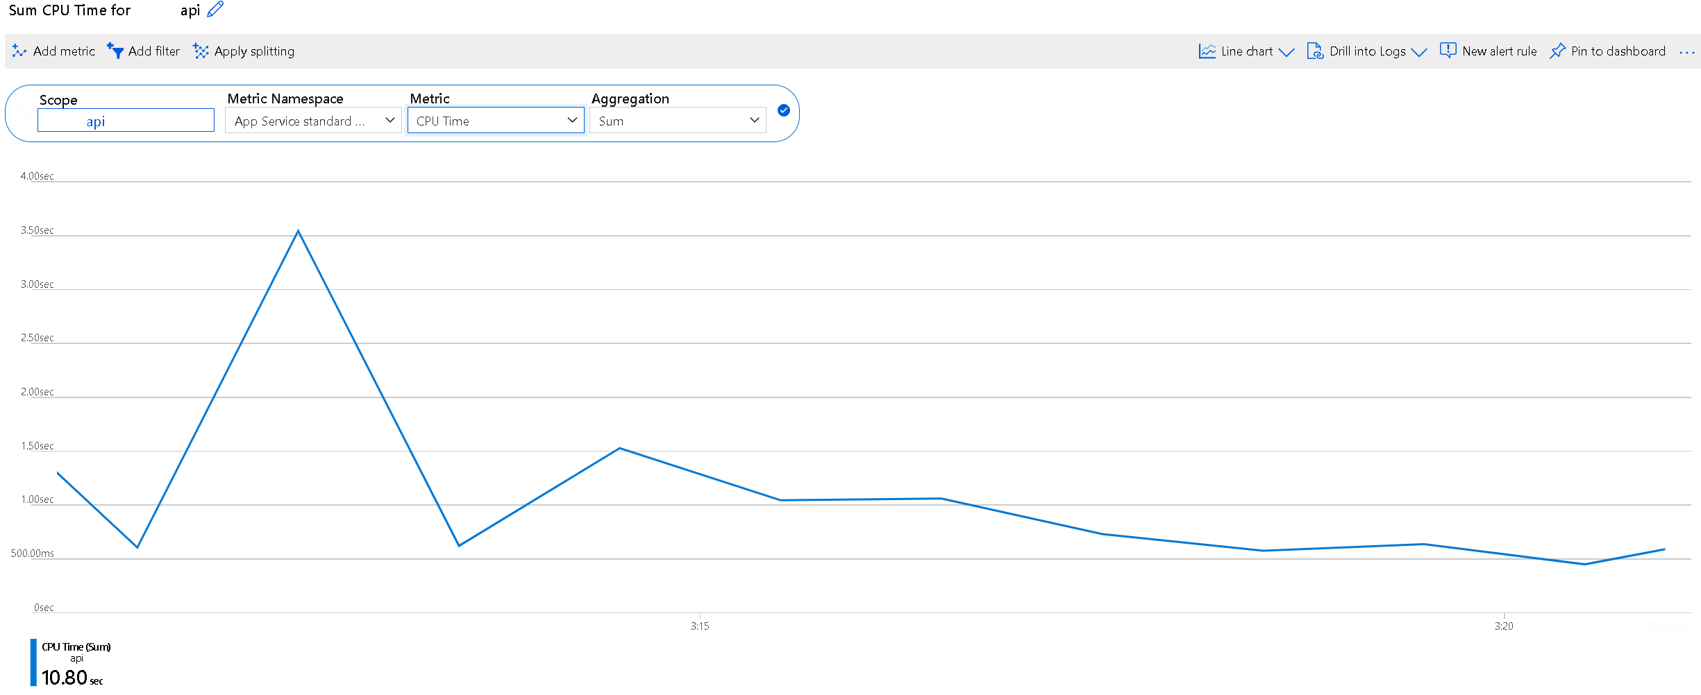Click the Drill into Logs icon
This screenshot has height=695, width=1701.
coord(1315,51)
